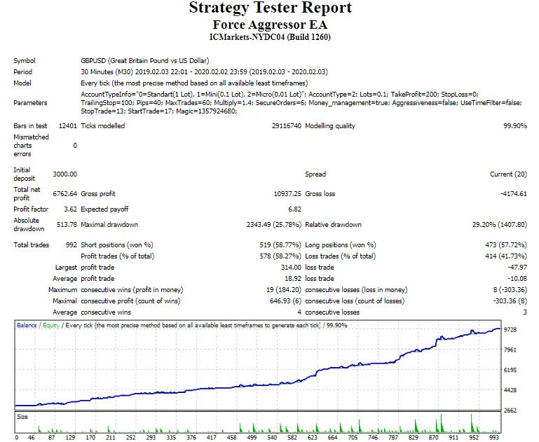Viewport: 539px width, 442px height.
Task: Select the Ticks modelled value 29116740
Action: pyautogui.click(x=282, y=126)
